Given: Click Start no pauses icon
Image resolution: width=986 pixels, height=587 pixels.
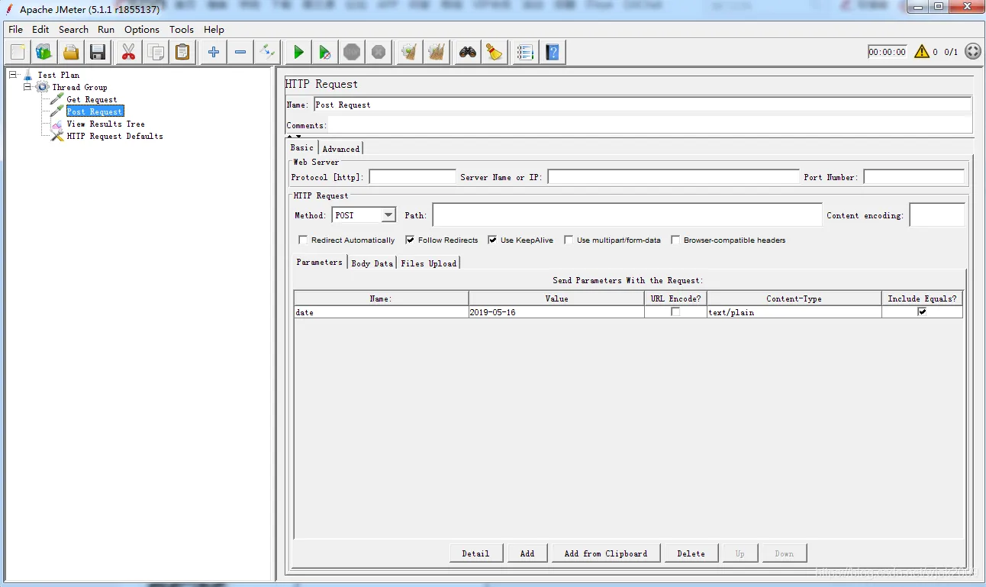Looking at the screenshot, I should coord(325,52).
